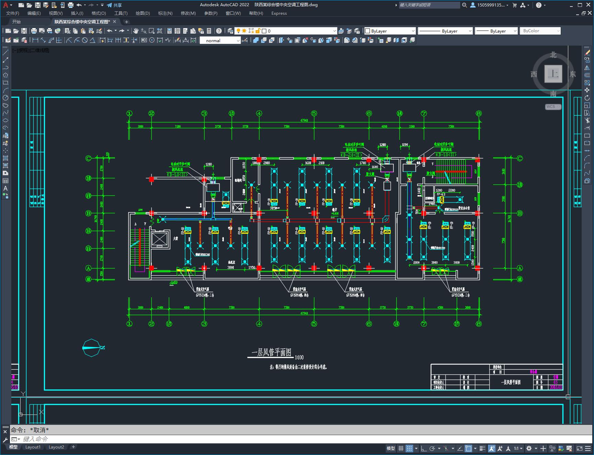This screenshot has width=594, height=455.
Task: Open the ByLayer lineweight dropdown
Action: (x=496, y=31)
